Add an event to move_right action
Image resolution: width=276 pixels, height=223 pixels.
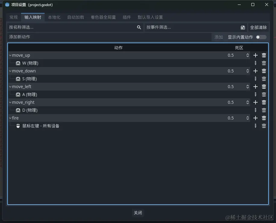pos(256,102)
